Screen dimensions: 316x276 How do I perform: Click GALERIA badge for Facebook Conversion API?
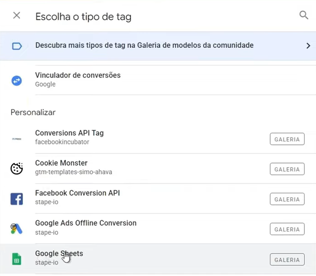(287, 199)
